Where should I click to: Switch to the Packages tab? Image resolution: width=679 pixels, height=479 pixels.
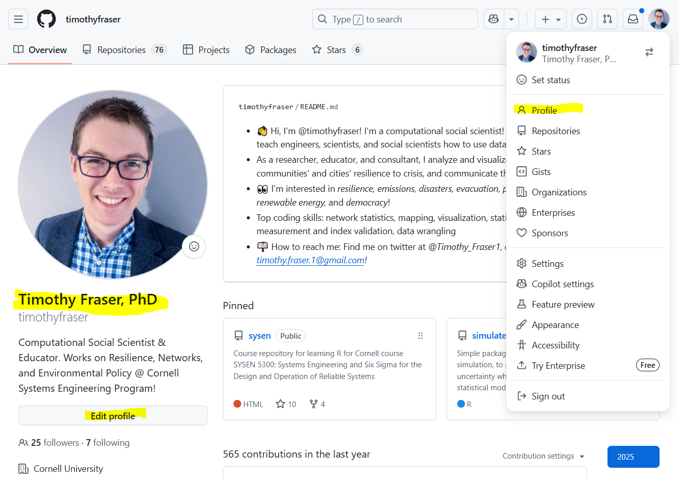271,49
